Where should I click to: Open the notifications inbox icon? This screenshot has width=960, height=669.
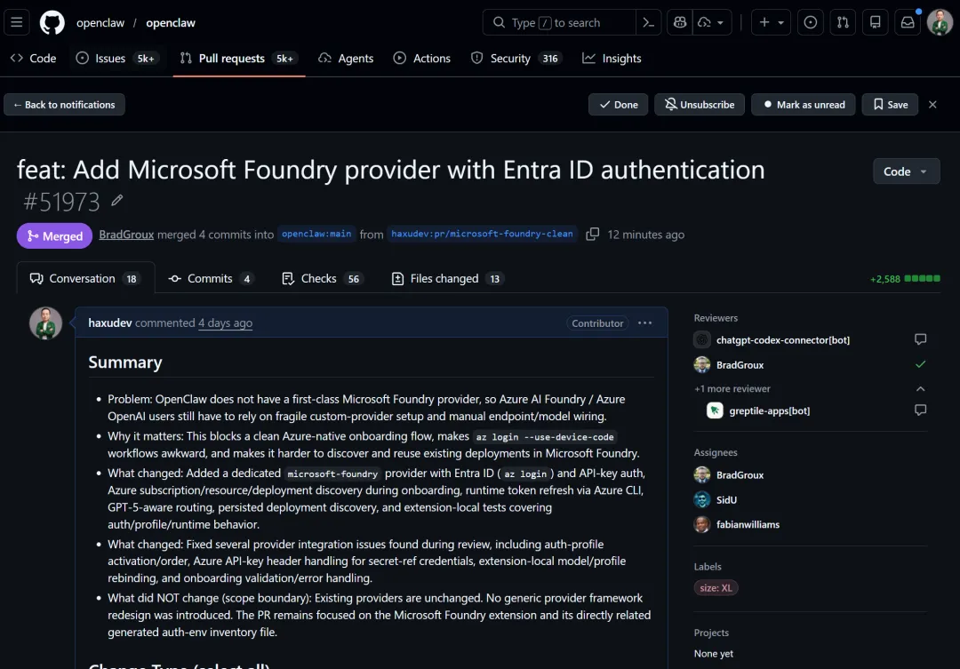[x=908, y=22]
